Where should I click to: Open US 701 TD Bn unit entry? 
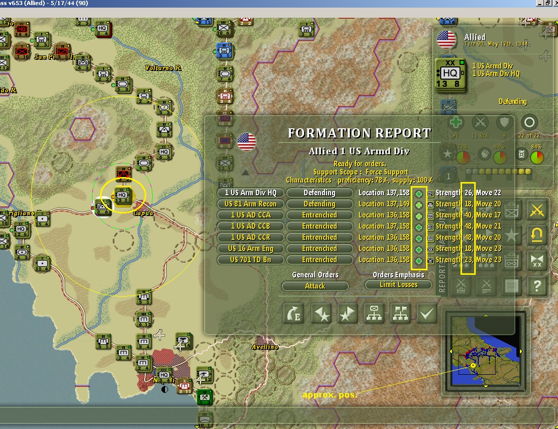point(250,260)
